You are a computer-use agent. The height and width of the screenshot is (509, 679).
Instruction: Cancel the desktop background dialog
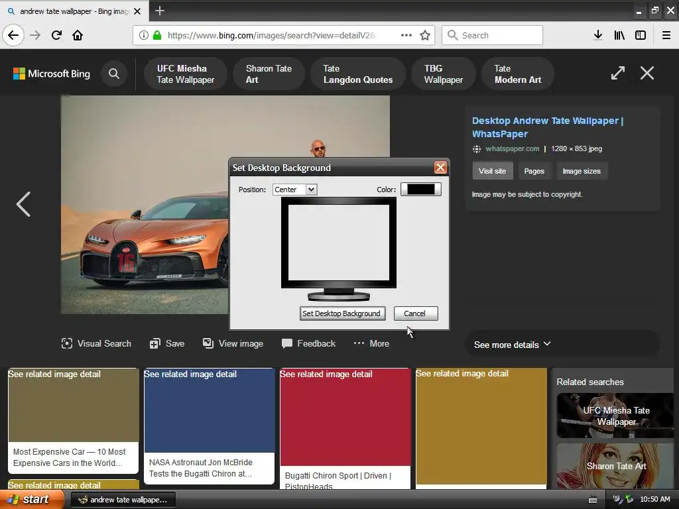(x=415, y=313)
